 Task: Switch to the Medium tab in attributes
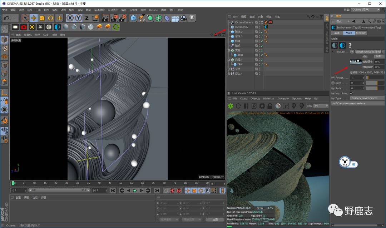tap(361, 33)
